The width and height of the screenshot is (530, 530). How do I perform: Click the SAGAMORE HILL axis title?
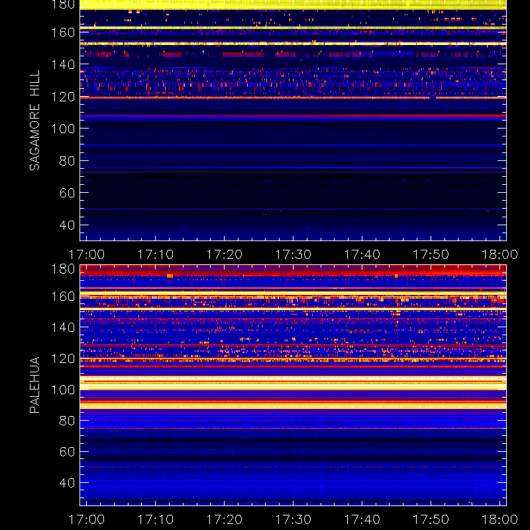(34, 120)
